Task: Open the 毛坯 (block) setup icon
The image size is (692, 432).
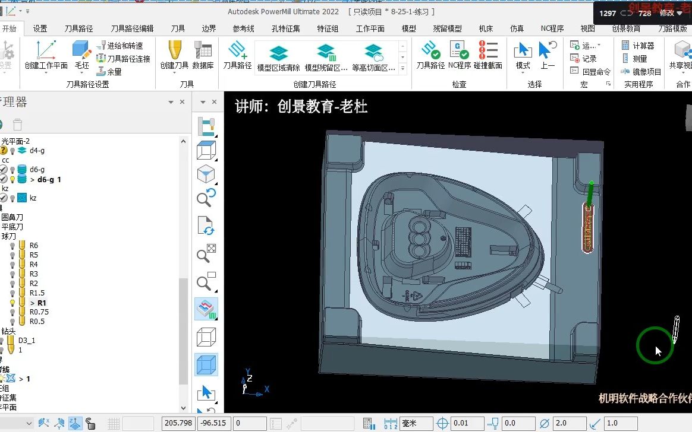Action: [x=81, y=50]
